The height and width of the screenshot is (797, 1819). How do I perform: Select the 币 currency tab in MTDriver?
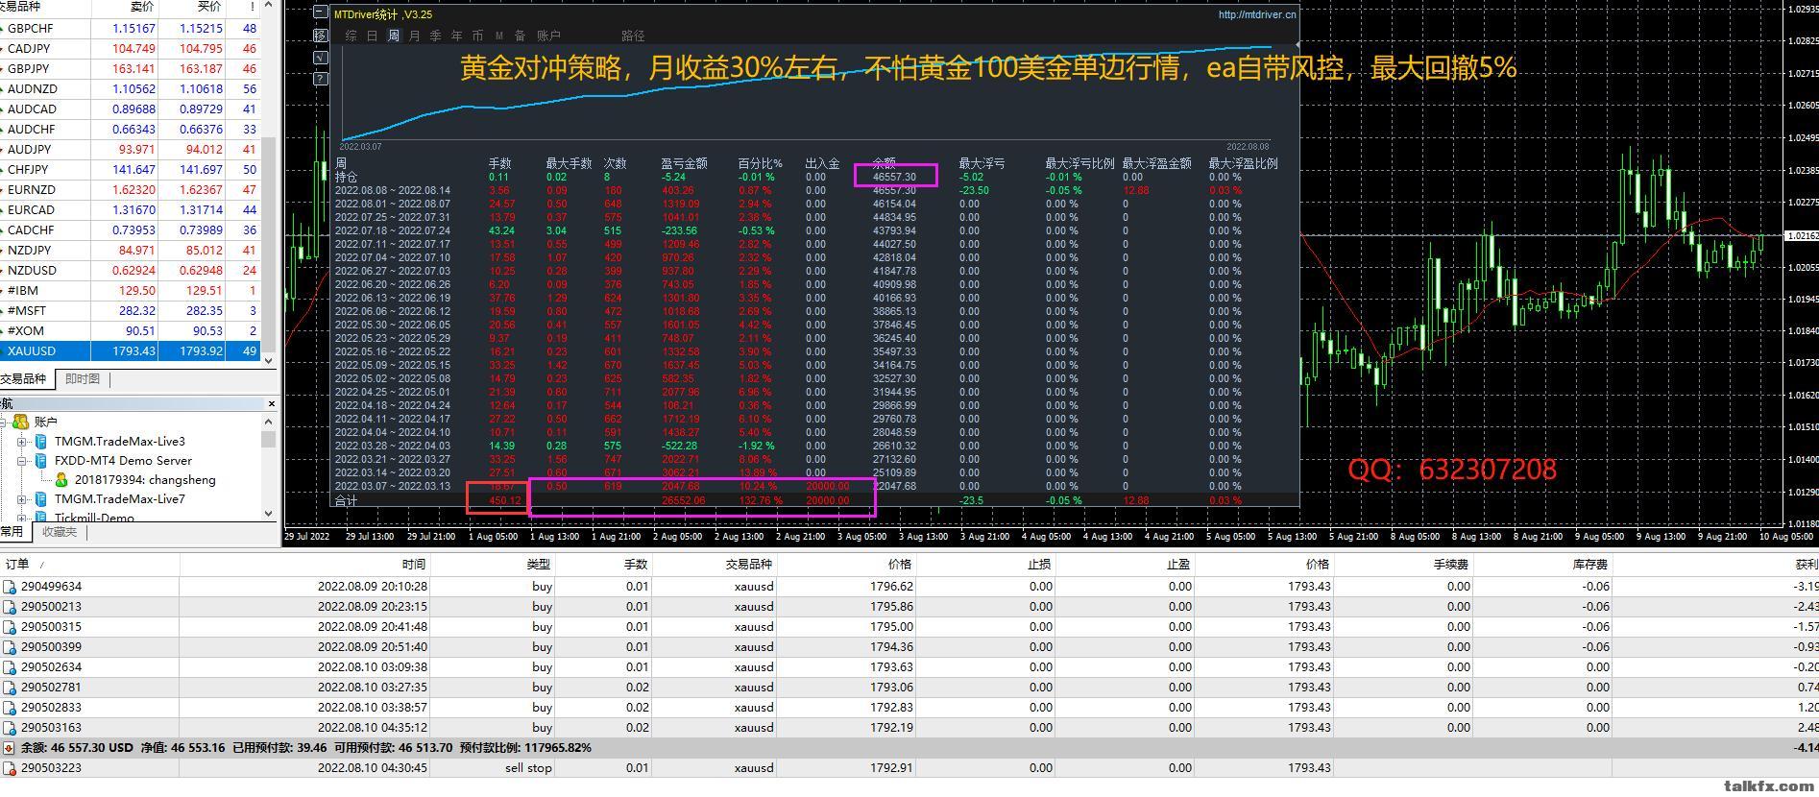[x=477, y=36]
